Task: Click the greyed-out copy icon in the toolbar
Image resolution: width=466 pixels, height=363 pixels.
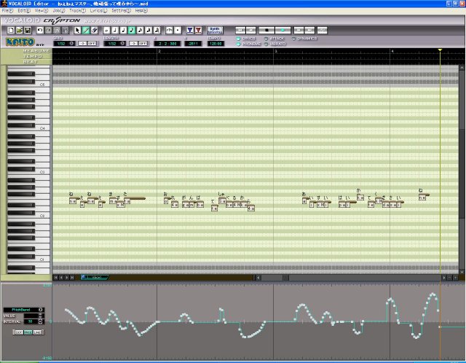Action: coord(57,31)
